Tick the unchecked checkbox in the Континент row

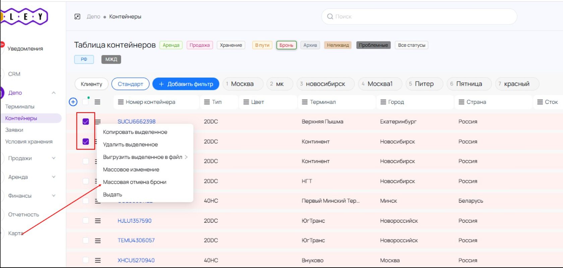point(86,161)
